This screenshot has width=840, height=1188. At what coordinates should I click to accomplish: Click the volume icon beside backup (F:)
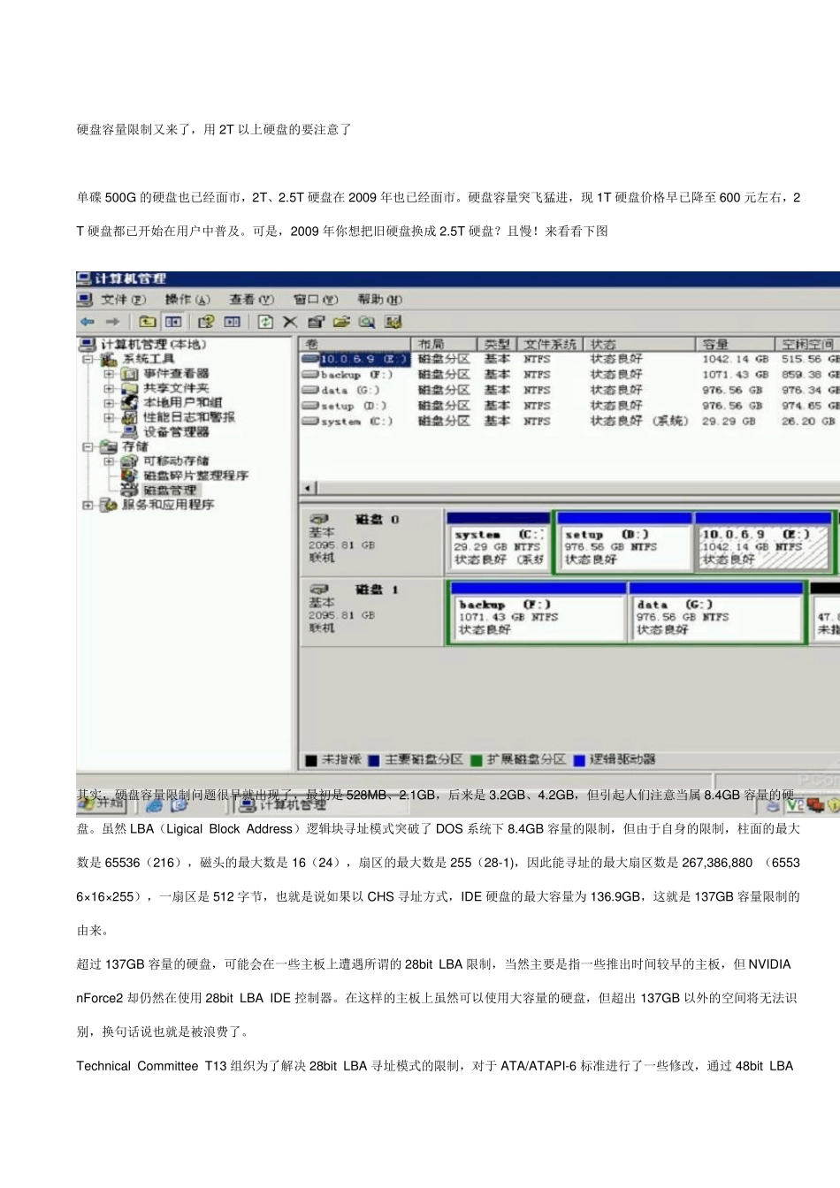pyautogui.click(x=310, y=375)
